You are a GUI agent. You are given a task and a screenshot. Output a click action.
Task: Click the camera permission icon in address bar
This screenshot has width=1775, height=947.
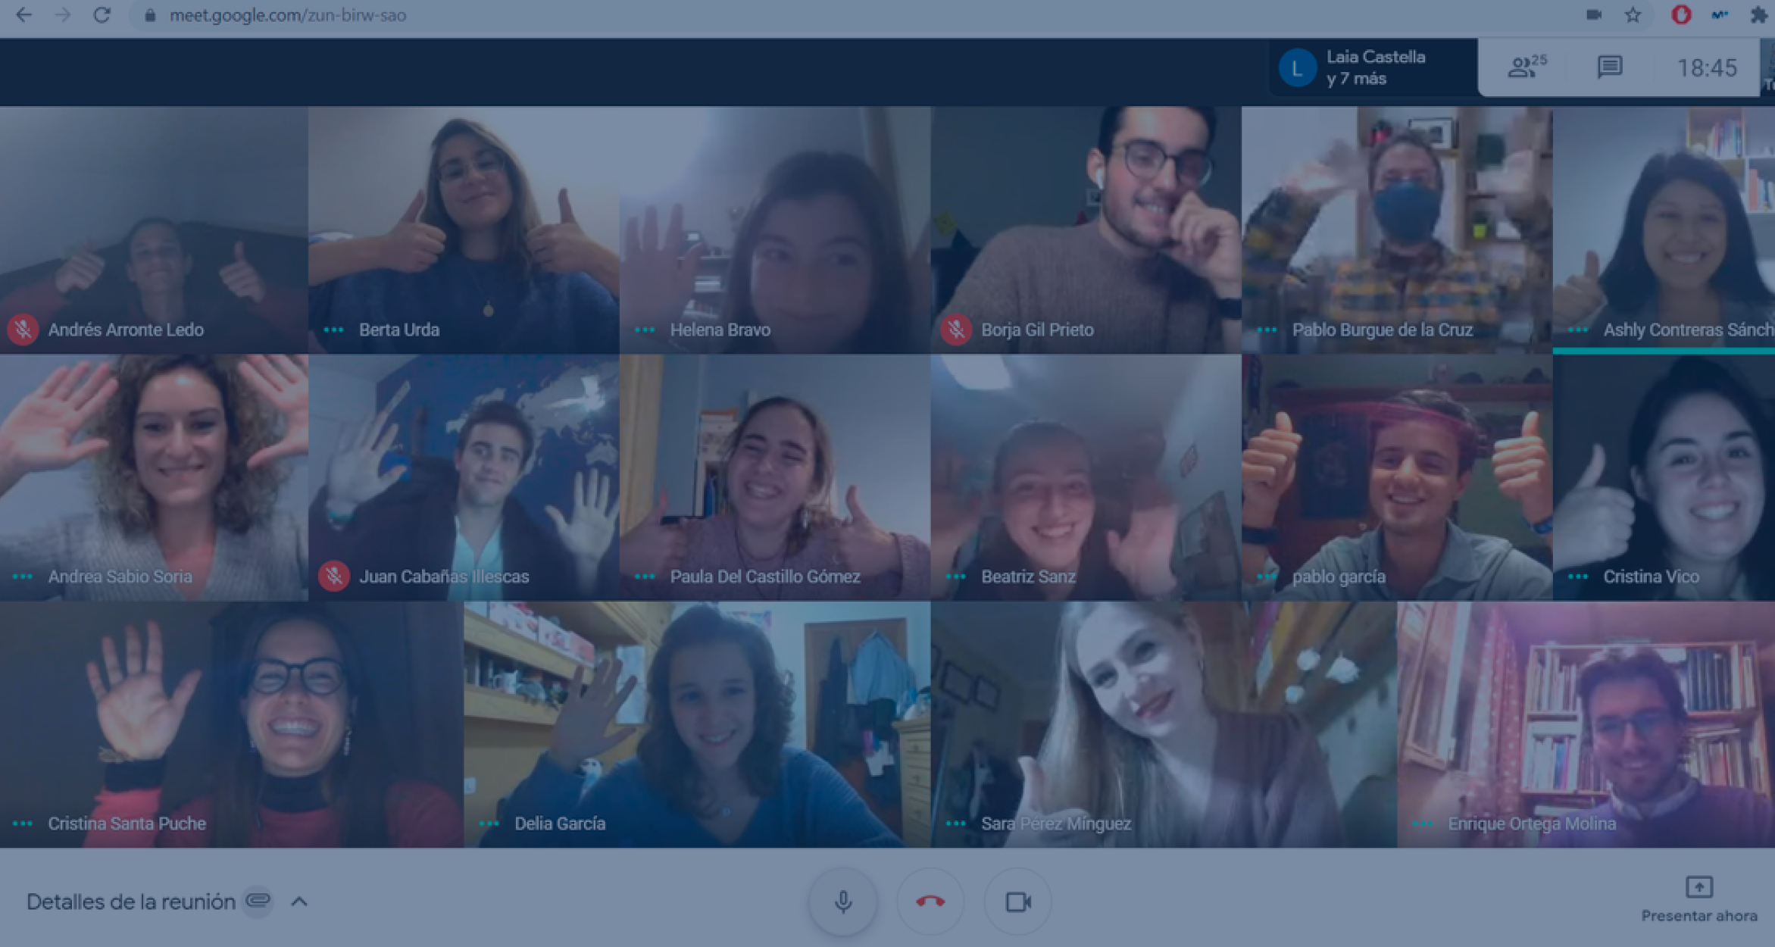(1594, 15)
